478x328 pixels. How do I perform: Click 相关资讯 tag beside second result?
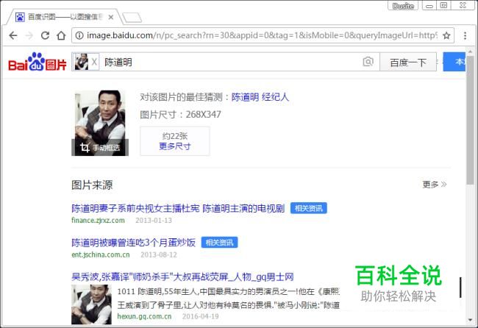coord(219,243)
